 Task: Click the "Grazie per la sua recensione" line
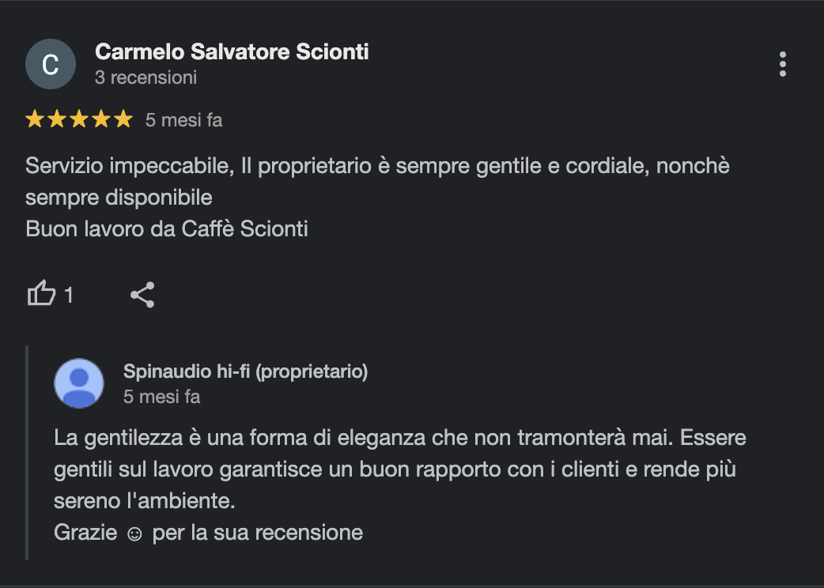point(208,533)
